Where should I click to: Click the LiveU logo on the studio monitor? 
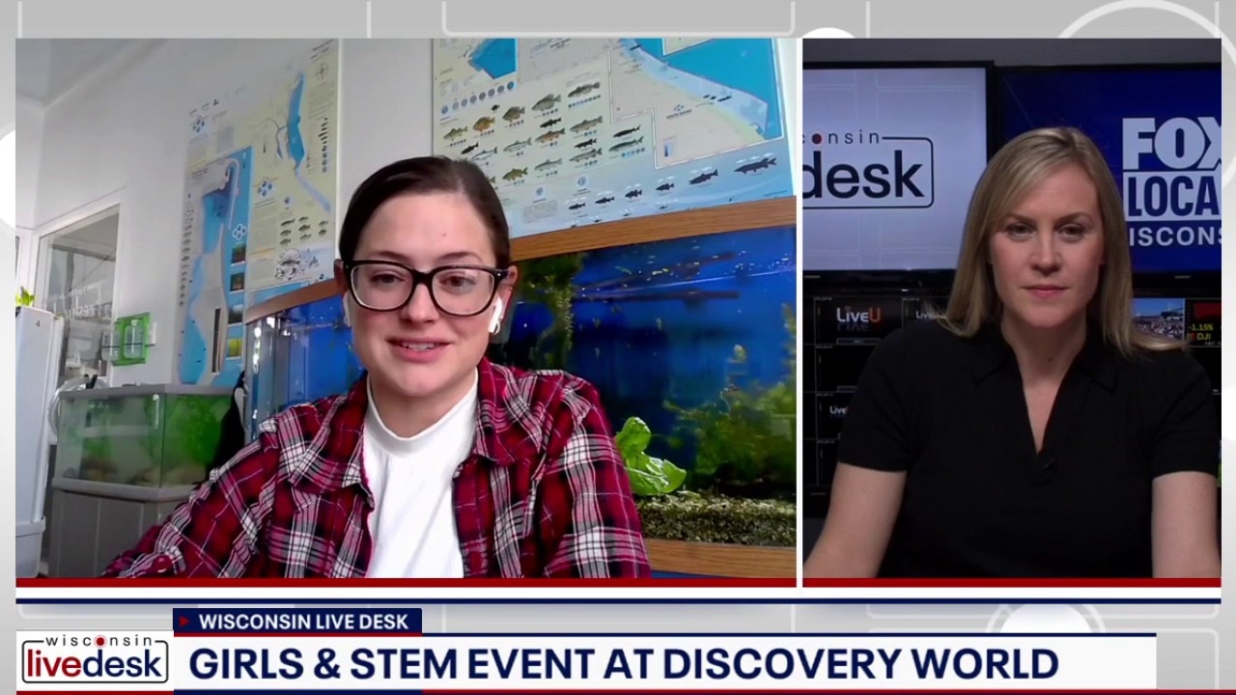(x=857, y=317)
